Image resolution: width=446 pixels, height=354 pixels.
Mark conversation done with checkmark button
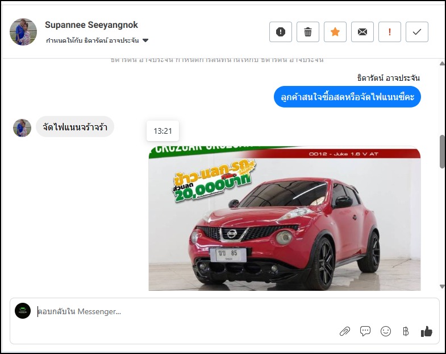click(417, 32)
